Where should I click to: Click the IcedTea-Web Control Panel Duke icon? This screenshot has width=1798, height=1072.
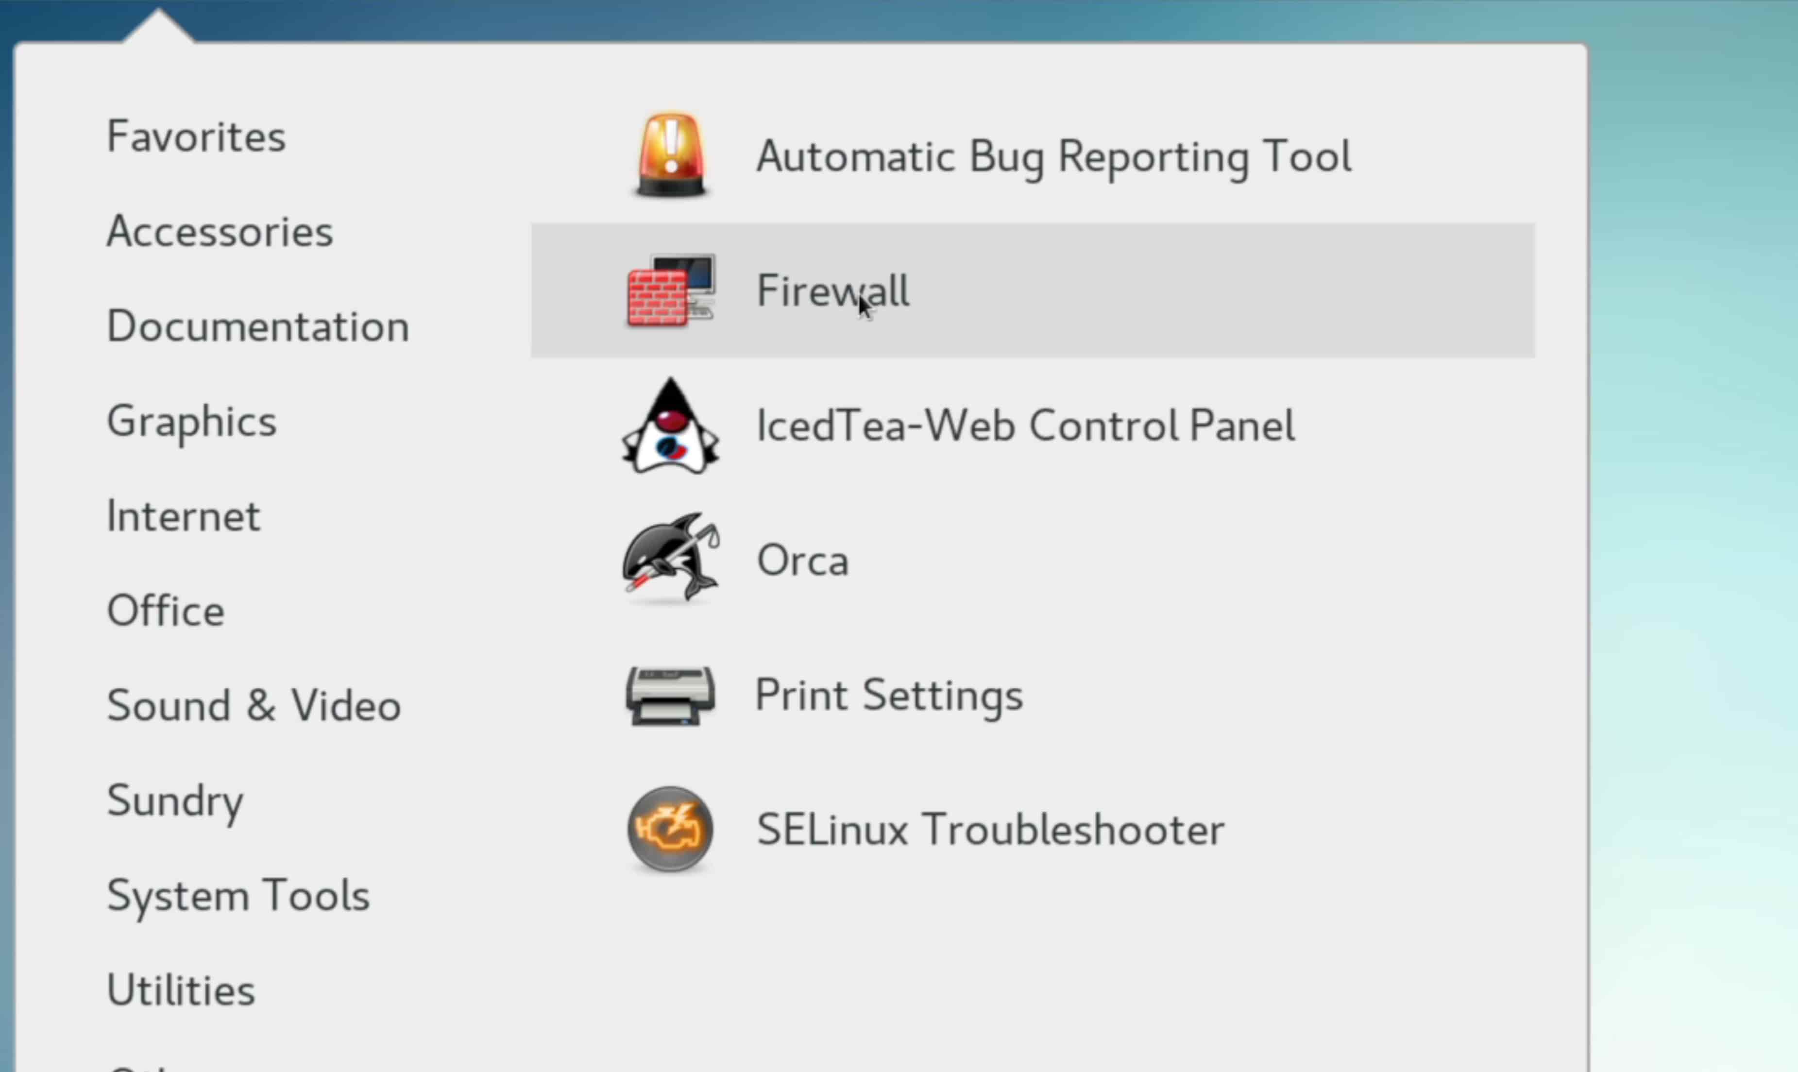670,425
